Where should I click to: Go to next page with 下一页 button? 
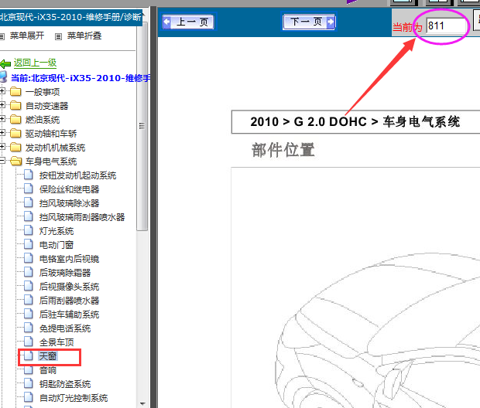point(309,22)
